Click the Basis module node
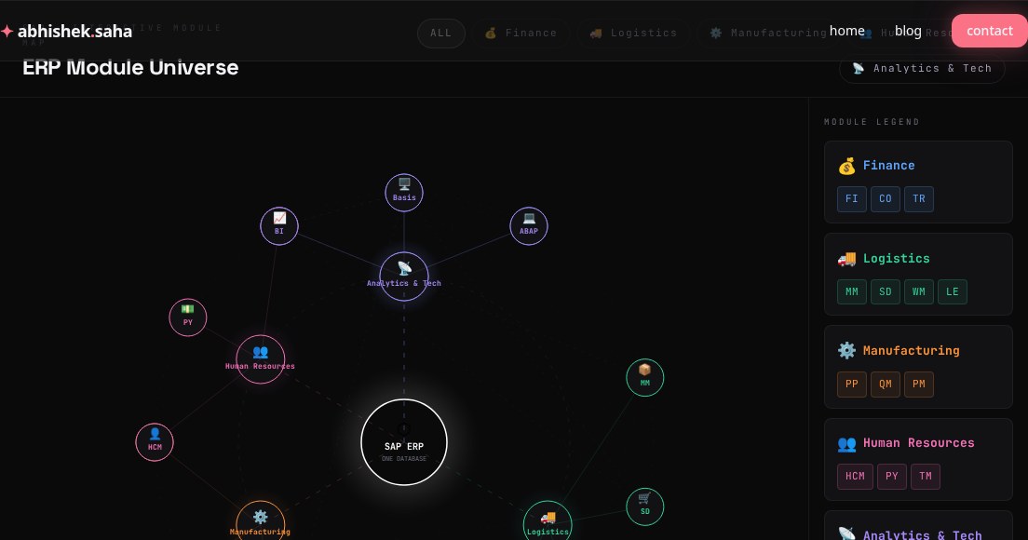Image resolution: width=1028 pixels, height=540 pixels. [x=404, y=193]
